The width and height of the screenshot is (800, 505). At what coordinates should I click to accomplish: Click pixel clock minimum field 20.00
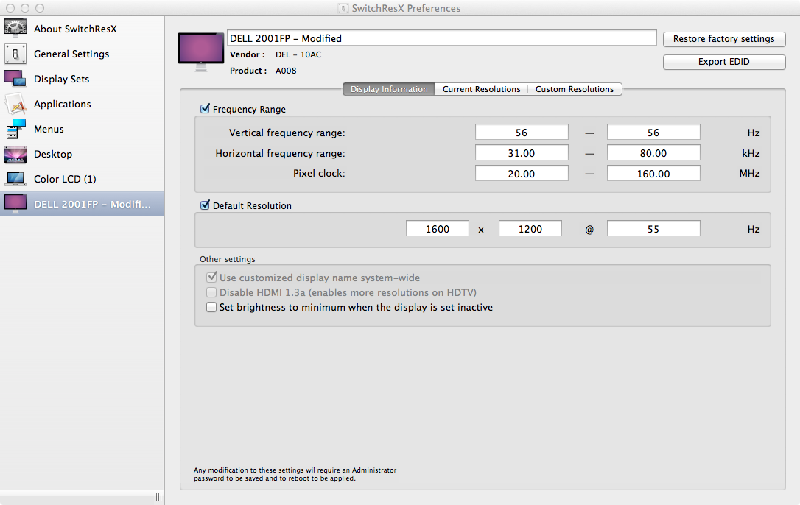click(x=522, y=173)
